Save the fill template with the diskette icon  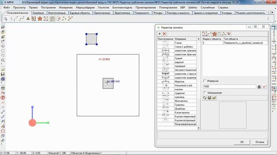[x=209, y=98]
